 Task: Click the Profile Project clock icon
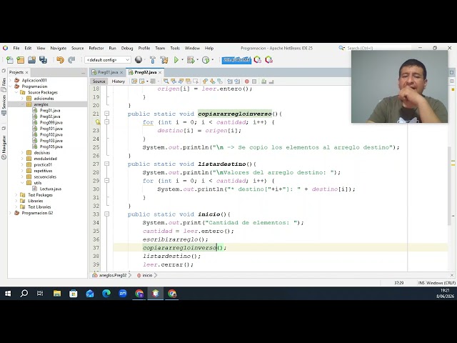pos(206,60)
